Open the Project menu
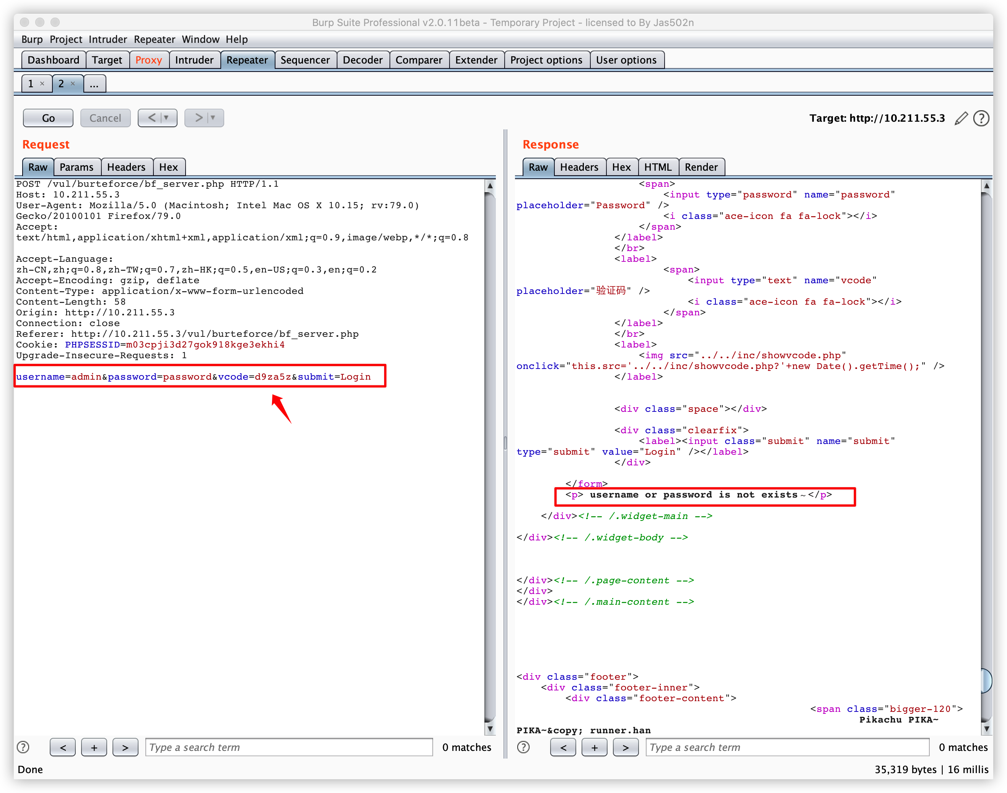This screenshot has width=1007, height=793. [65, 39]
